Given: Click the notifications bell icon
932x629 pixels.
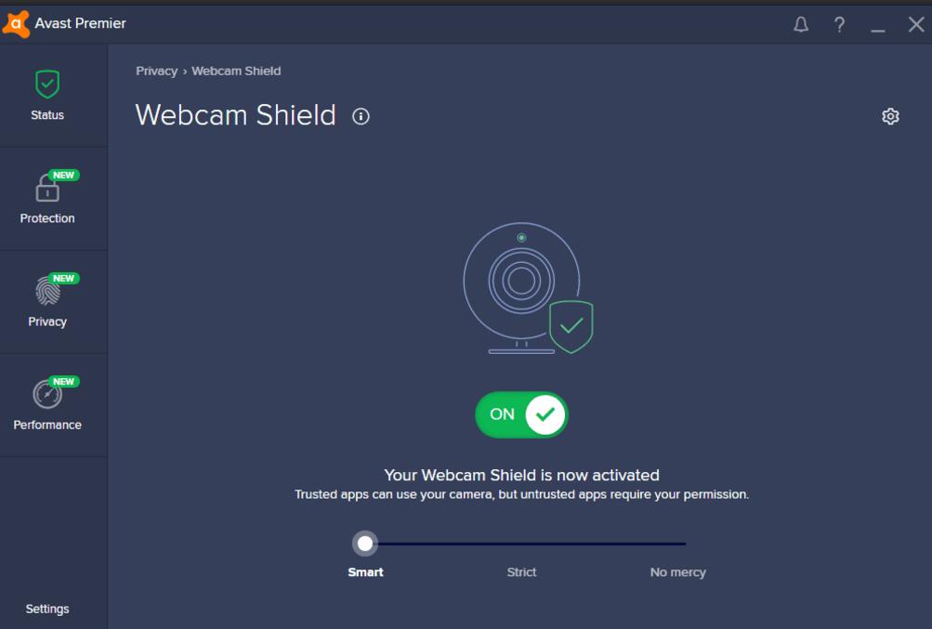Looking at the screenshot, I should [x=801, y=24].
